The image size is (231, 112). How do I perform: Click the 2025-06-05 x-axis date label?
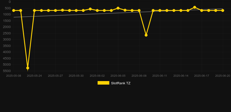coord(118,76)
